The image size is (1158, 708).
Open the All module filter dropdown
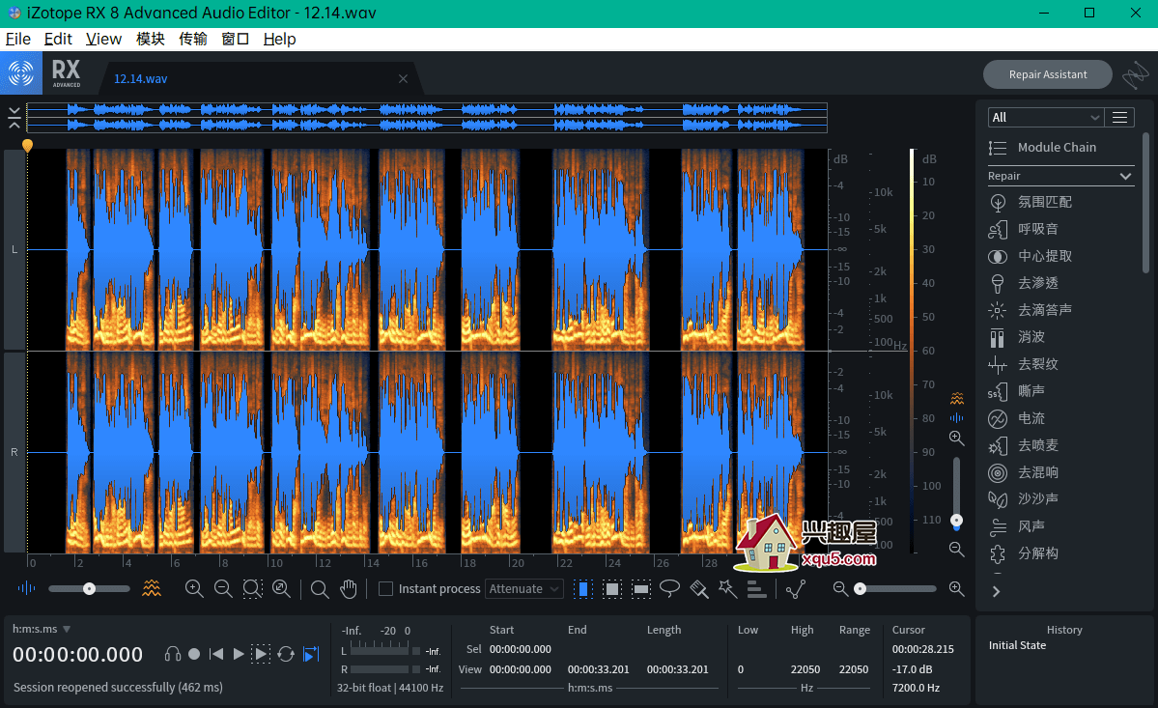[1046, 118]
